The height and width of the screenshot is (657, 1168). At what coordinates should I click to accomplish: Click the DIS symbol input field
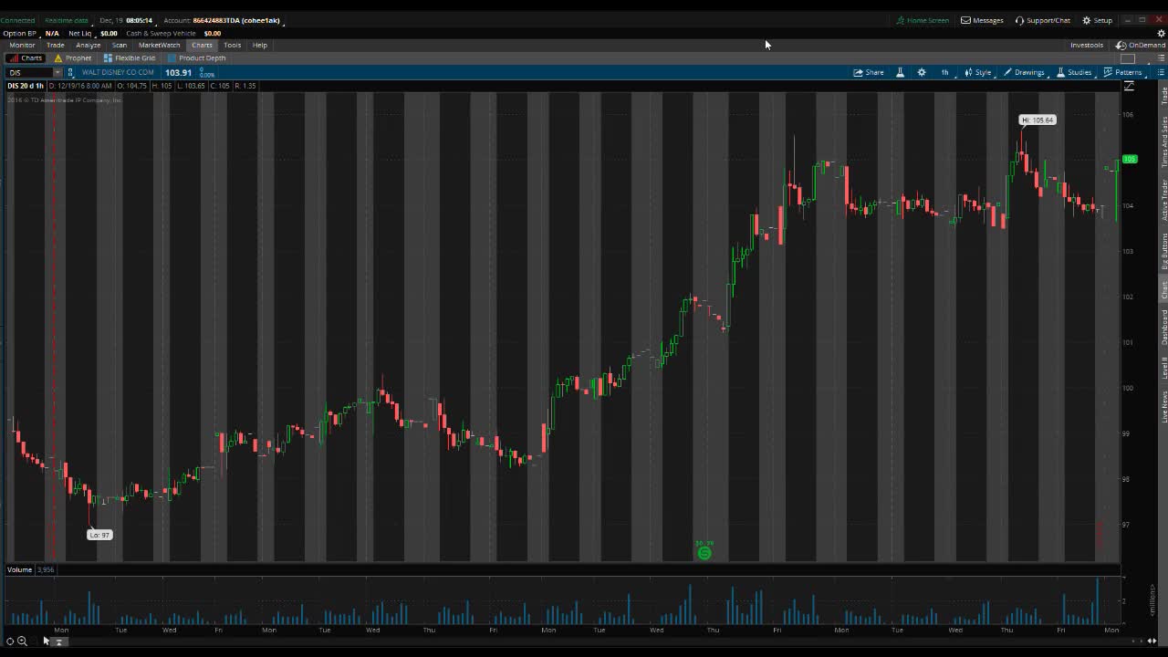30,72
